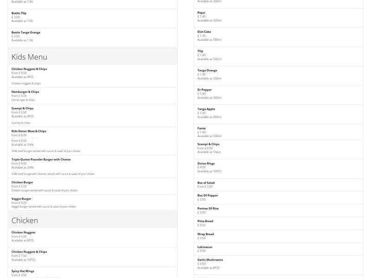Add Onion Rings 10PCS side
Viewport: 371px width, 278px height.
[x=278, y=167]
